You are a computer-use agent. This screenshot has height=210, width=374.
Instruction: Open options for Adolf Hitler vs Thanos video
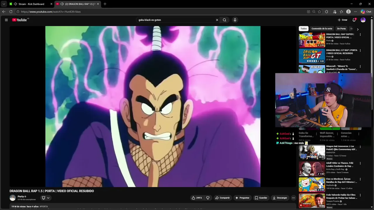coord(360,163)
